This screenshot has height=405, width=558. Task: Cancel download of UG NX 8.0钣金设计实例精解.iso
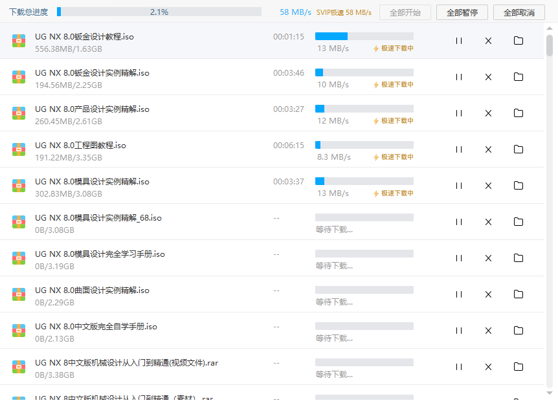[488, 77]
